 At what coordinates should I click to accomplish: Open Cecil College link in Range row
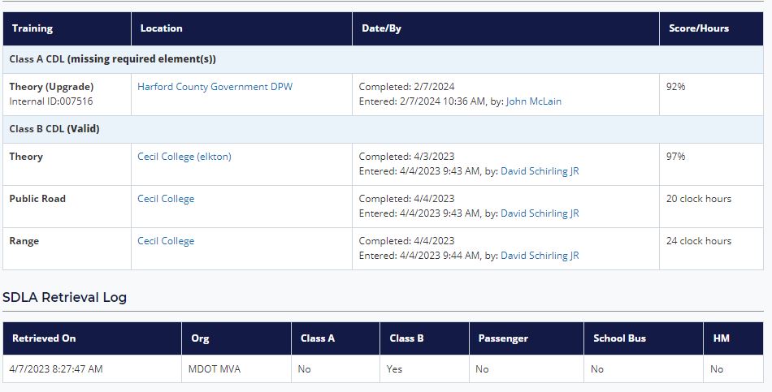[x=166, y=241]
